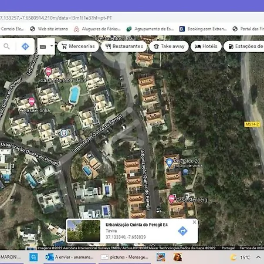Open the map layer type dropdown
Viewport: 264px width, 264px height.
[x=46, y=46]
